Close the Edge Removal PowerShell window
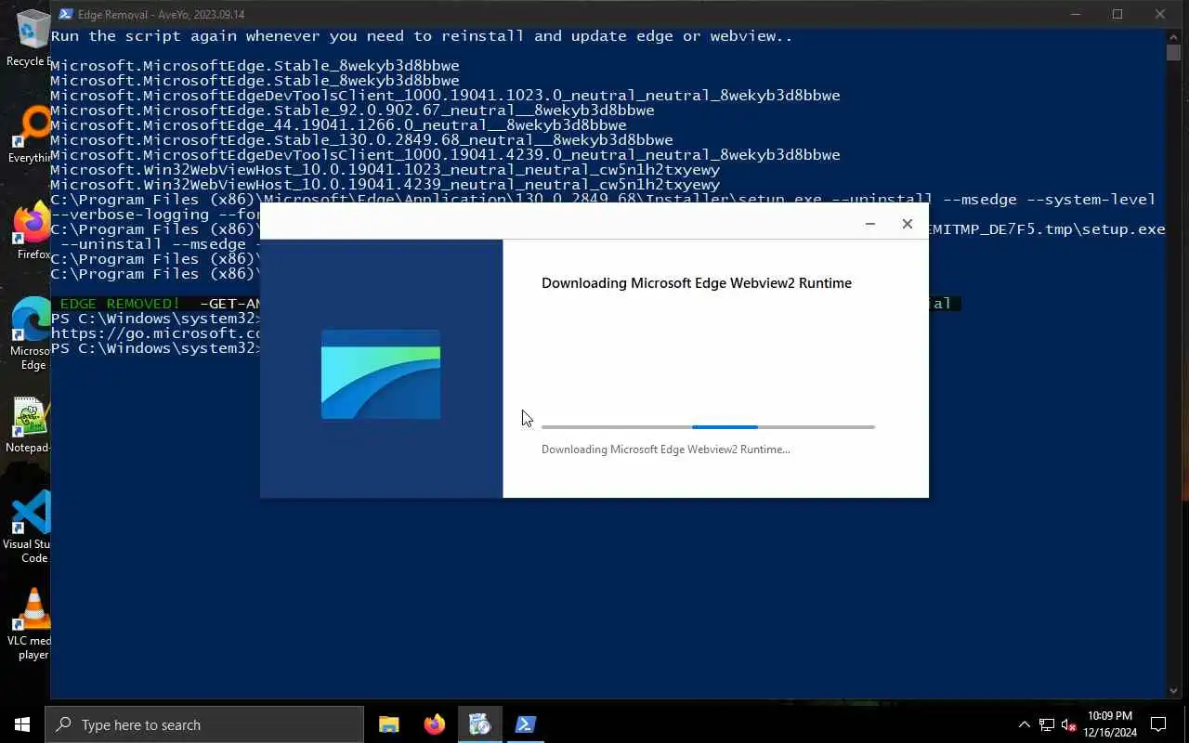Image resolution: width=1189 pixels, height=743 pixels. [x=1160, y=14]
